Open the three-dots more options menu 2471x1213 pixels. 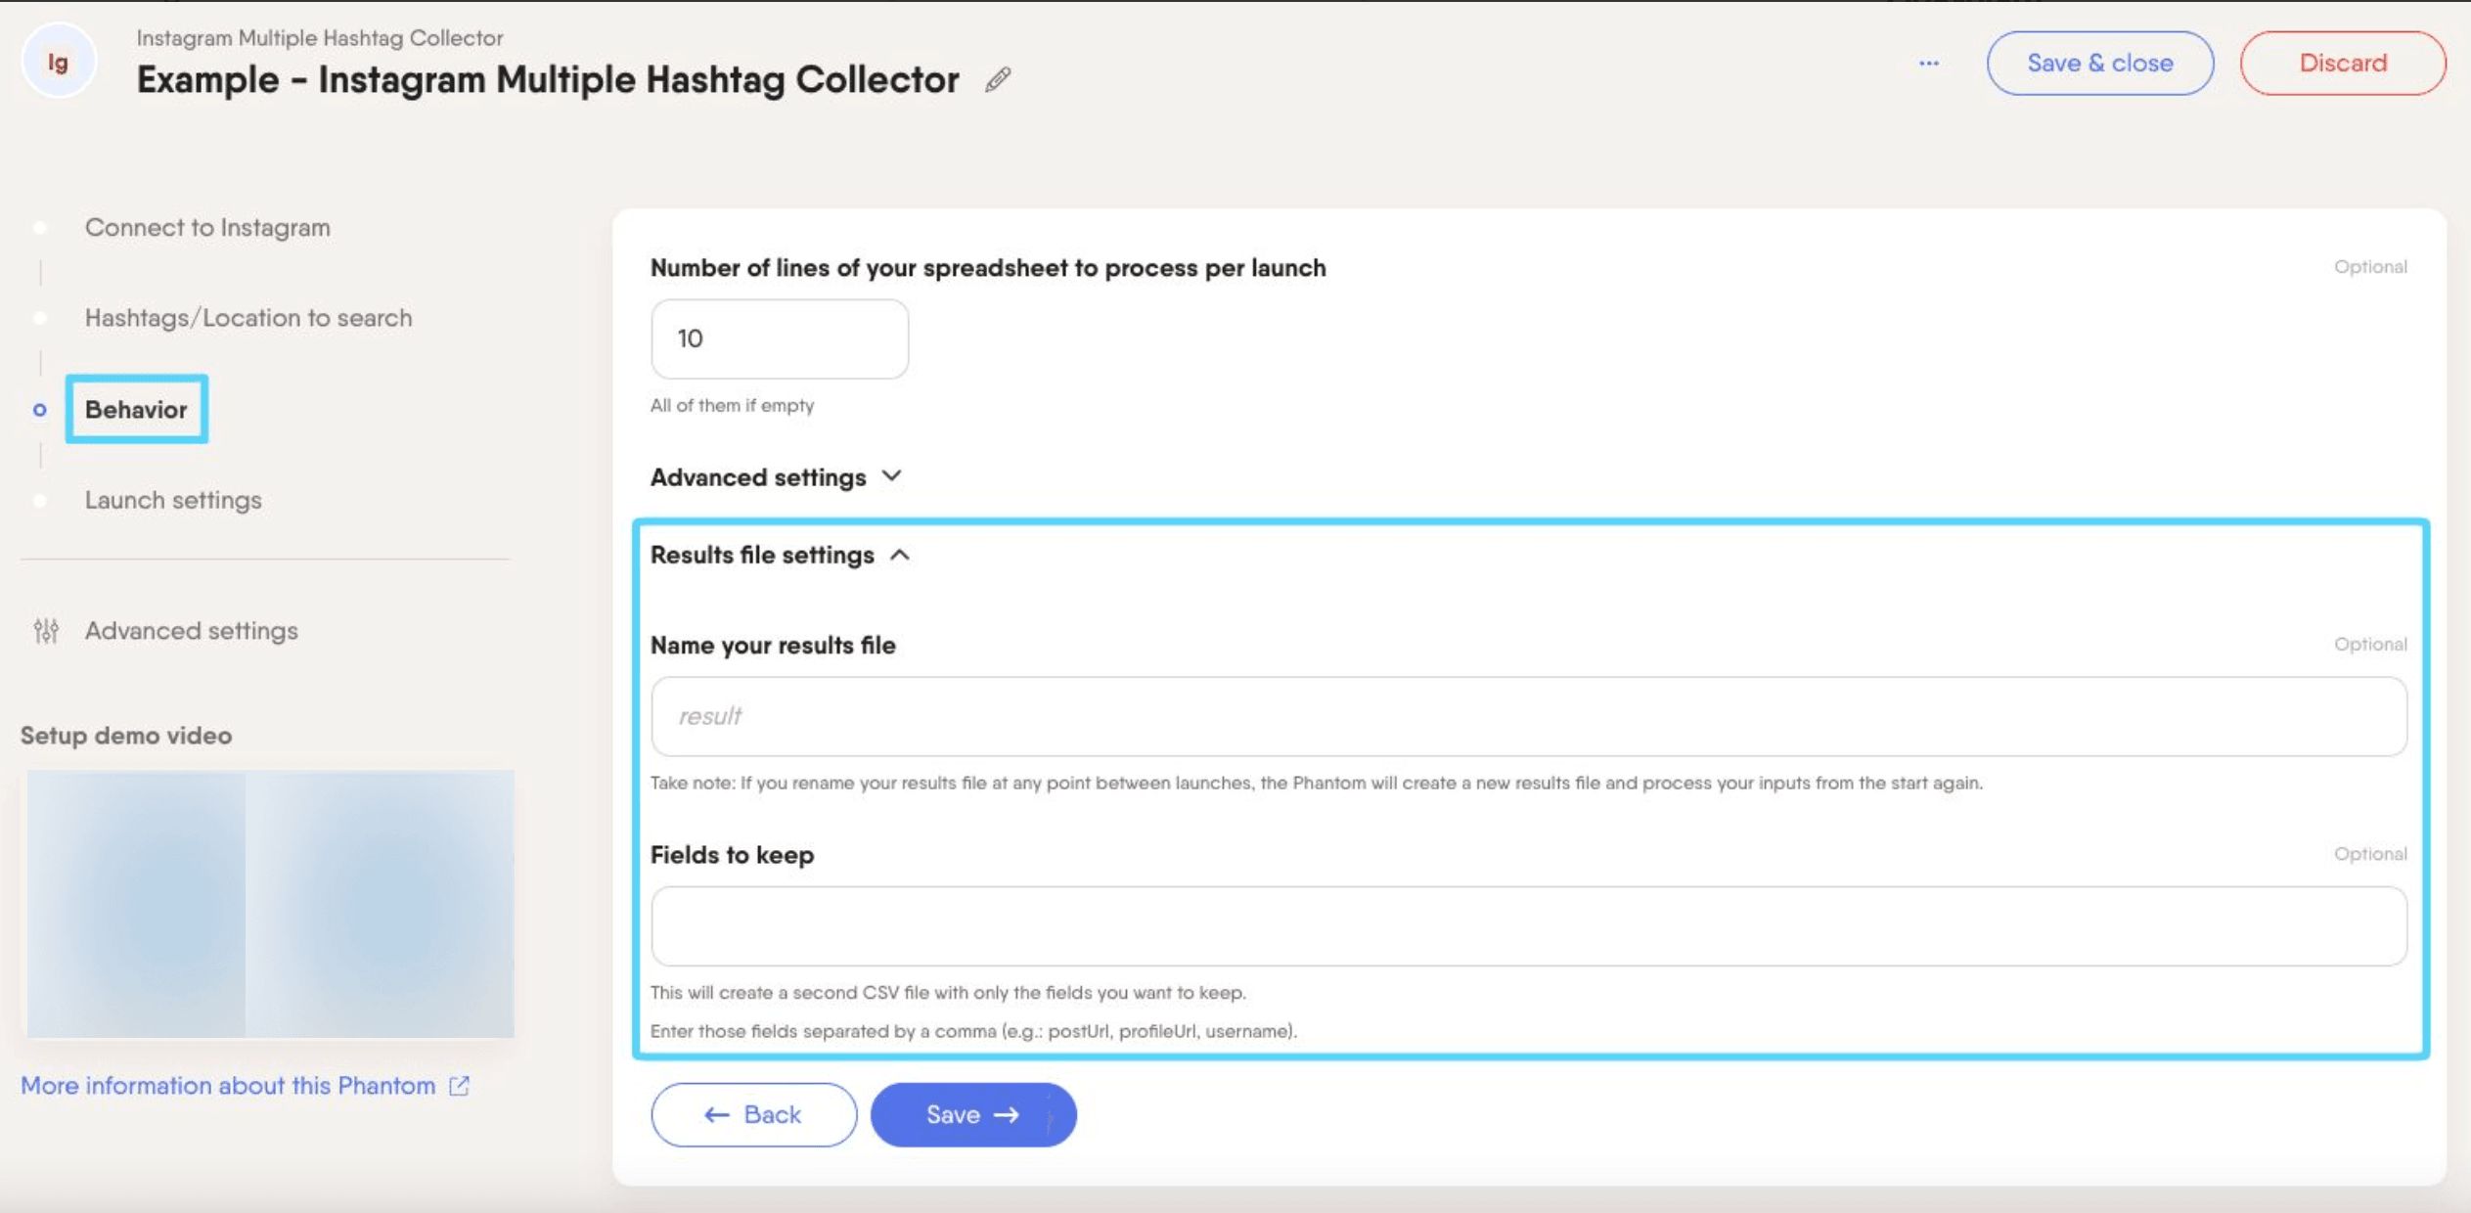(x=1928, y=63)
